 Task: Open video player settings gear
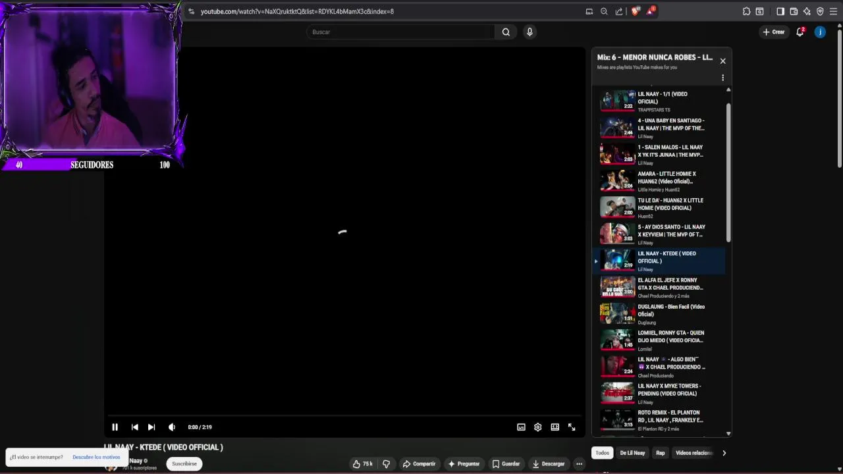[x=538, y=427]
